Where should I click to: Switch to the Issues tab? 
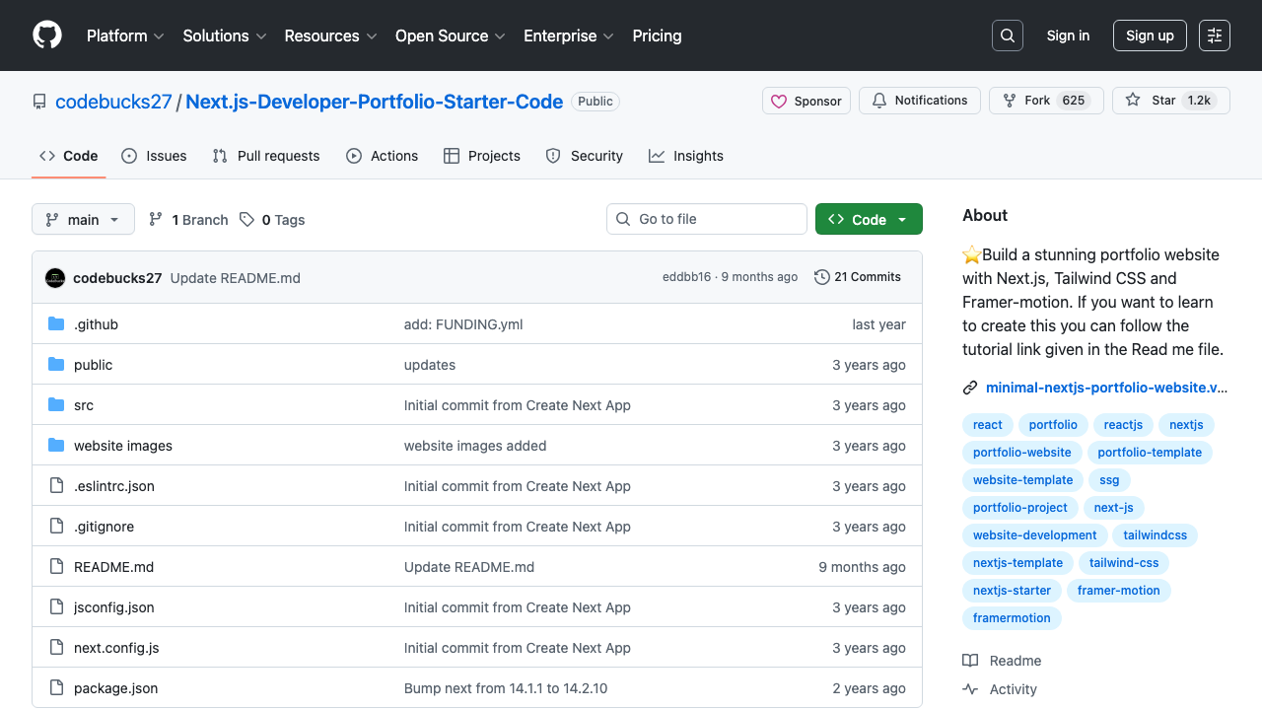coord(154,156)
